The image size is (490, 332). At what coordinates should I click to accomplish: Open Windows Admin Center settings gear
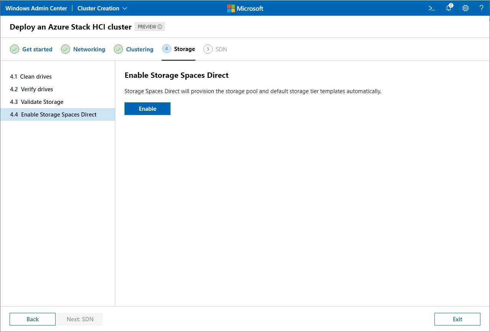(x=465, y=8)
